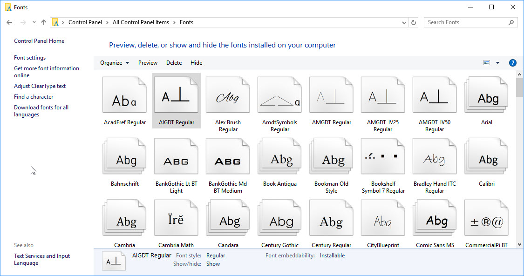Click the vertical scrollbar down arrow
The height and width of the screenshot is (276, 524).
pyautogui.click(x=519, y=244)
